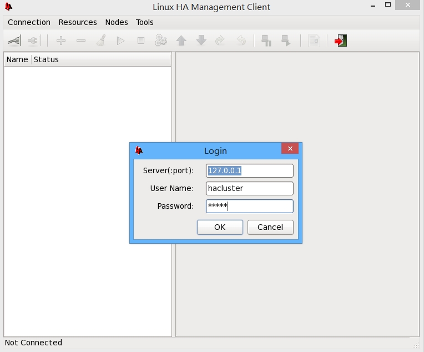The image size is (424, 352).
Task: Click the document view icon in toolbar
Action: [x=314, y=41]
